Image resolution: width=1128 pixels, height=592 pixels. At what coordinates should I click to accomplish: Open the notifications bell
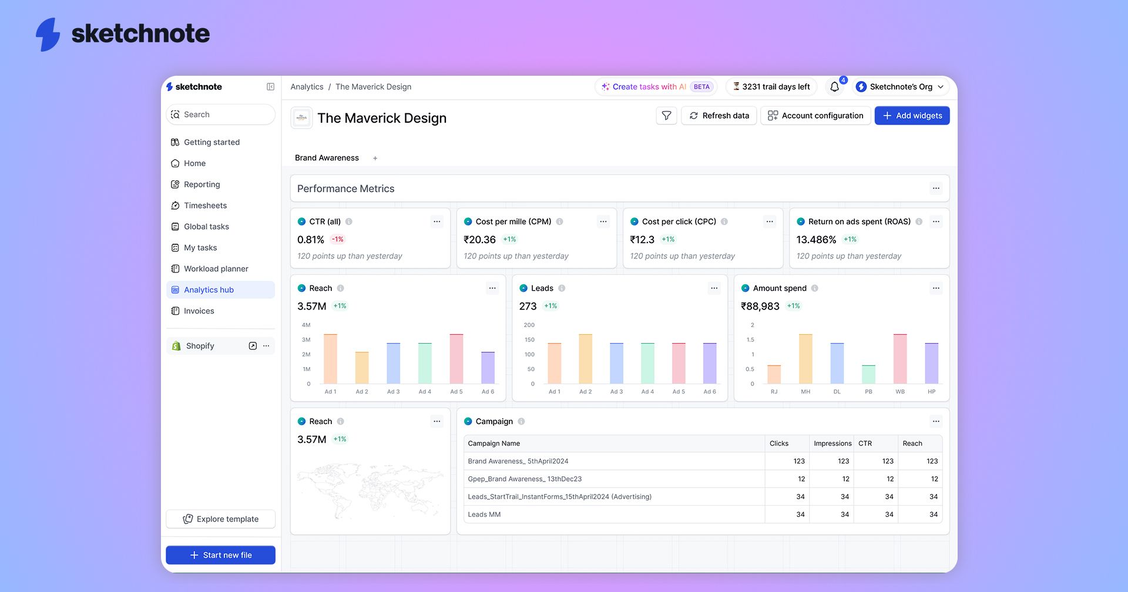(x=834, y=87)
